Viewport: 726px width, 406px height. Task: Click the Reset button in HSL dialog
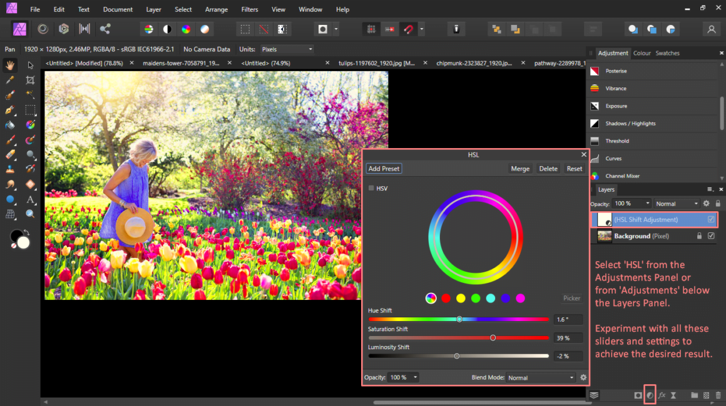[574, 168]
